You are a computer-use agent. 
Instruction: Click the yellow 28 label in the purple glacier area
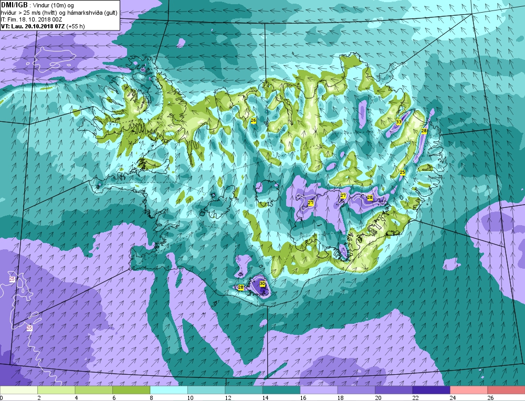click(x=370, y=197)
